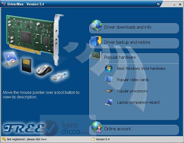The width and height of the screenshot is (184, 143).
Task: Open Laptop comparison wizard
Action: 138,102
